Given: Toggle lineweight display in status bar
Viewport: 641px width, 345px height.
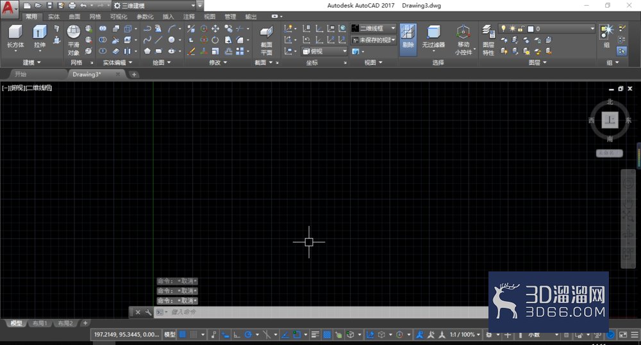Looking at the screenshot, I should pos(315,334).
